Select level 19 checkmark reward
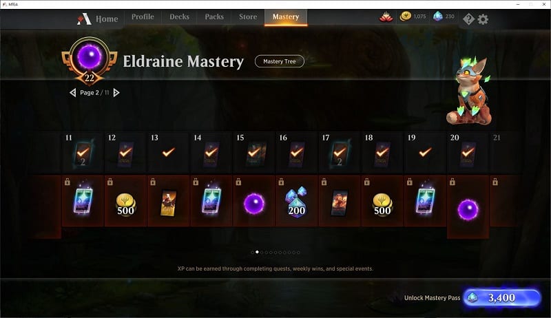This screenshot has height=318, width=551. pyautogui.click(x=425, y=152)
